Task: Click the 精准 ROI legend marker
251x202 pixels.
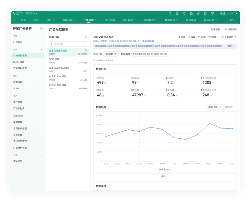Action: [160, 169]
